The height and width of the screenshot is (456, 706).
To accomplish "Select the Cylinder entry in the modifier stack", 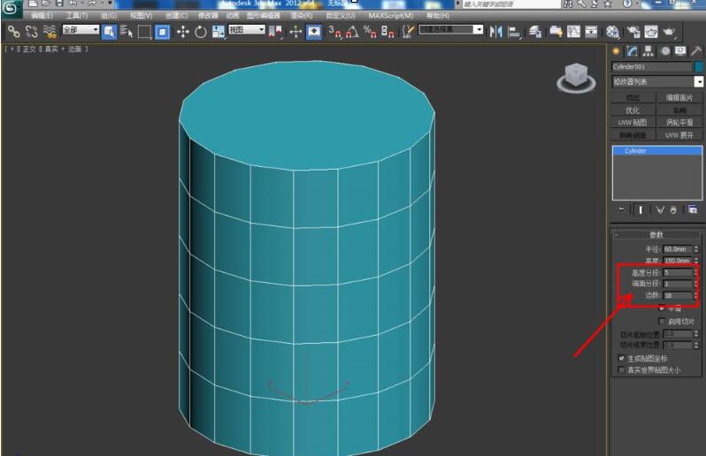I will (657, 150).
